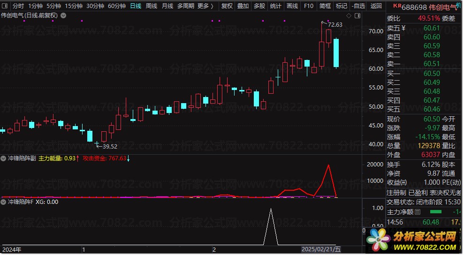
Task: Switch to 分时 intraday view
Action: pyautogui.click(x=18, y=6)
